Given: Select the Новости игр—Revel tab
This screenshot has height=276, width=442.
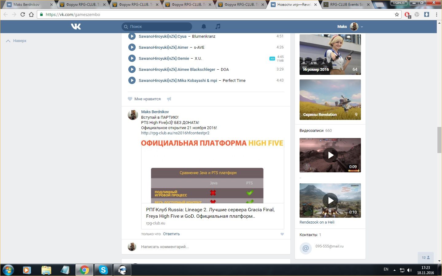Looking at the screenshot, I should point(294,5).
